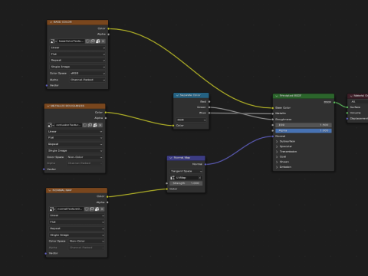Click Displacement input socket of Material Output
Viewport: 368px width, 276px height.
pyautogui.click(x=347, y=119)
